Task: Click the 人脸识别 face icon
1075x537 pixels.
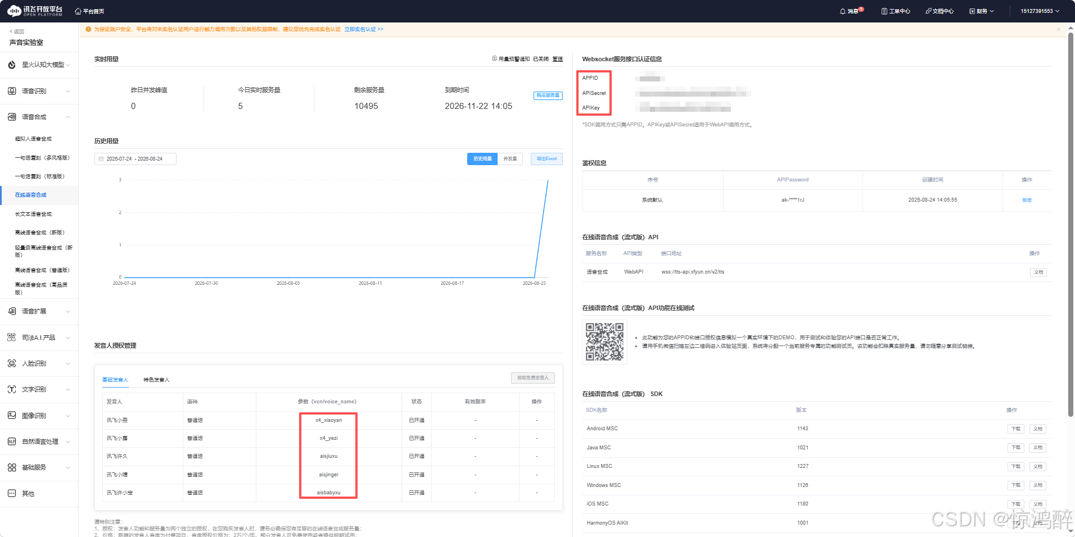Action: (12, 363)
